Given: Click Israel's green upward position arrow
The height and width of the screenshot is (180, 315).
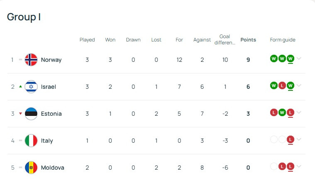Looking at the screenshot, I should click(20, 87).
